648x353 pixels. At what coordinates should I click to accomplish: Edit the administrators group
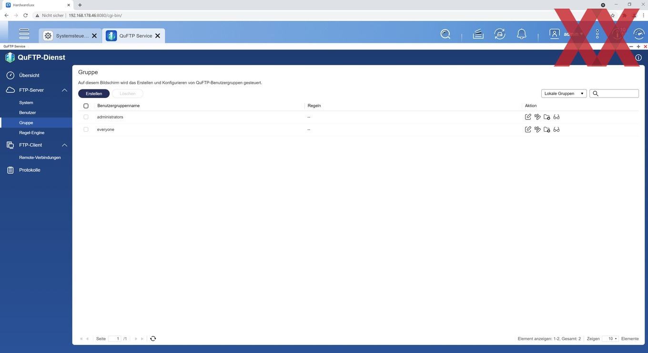[x=528, y=117]
